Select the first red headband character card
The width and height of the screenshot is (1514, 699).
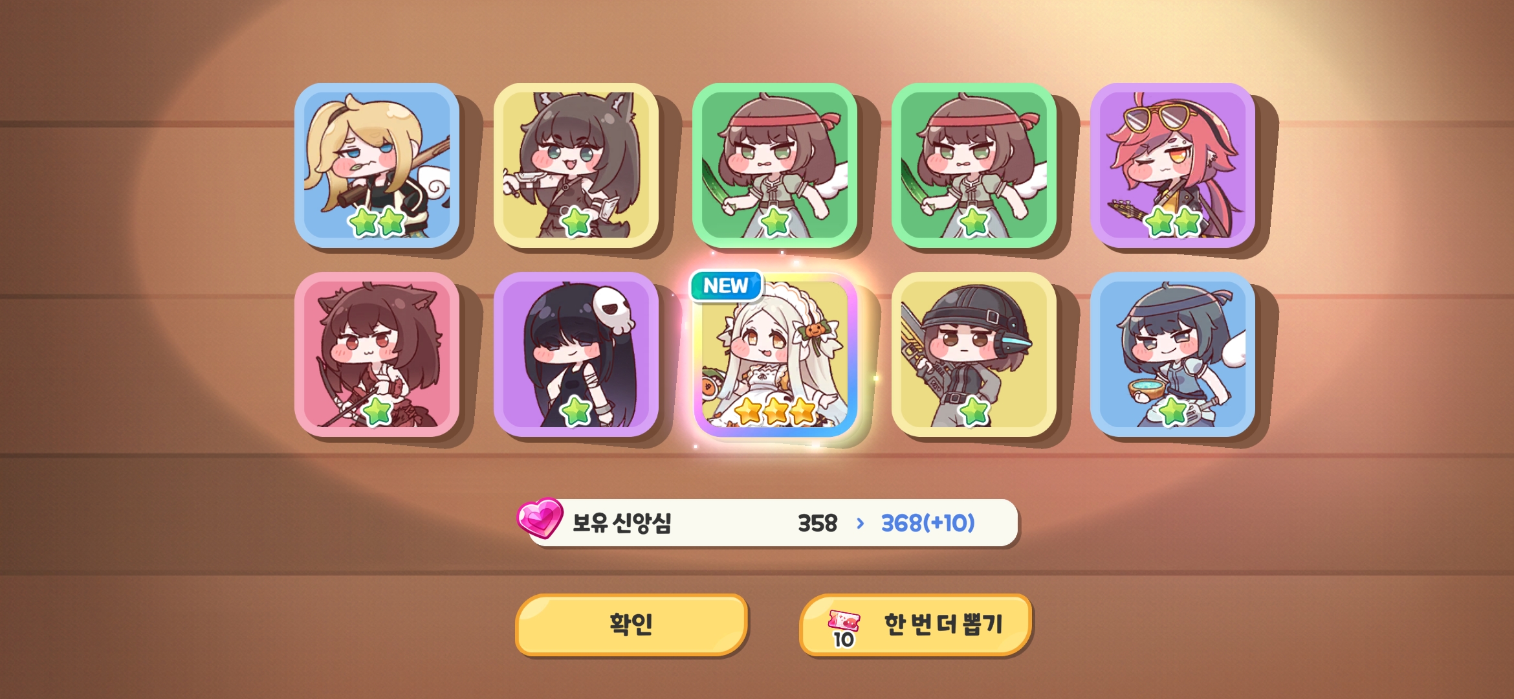774,165
